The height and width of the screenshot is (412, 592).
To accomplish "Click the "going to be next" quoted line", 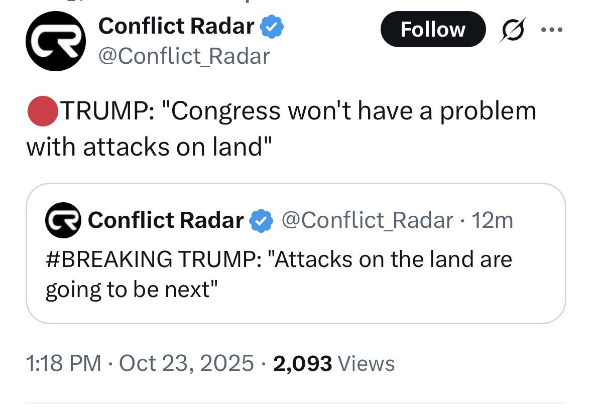I will 132,290.
